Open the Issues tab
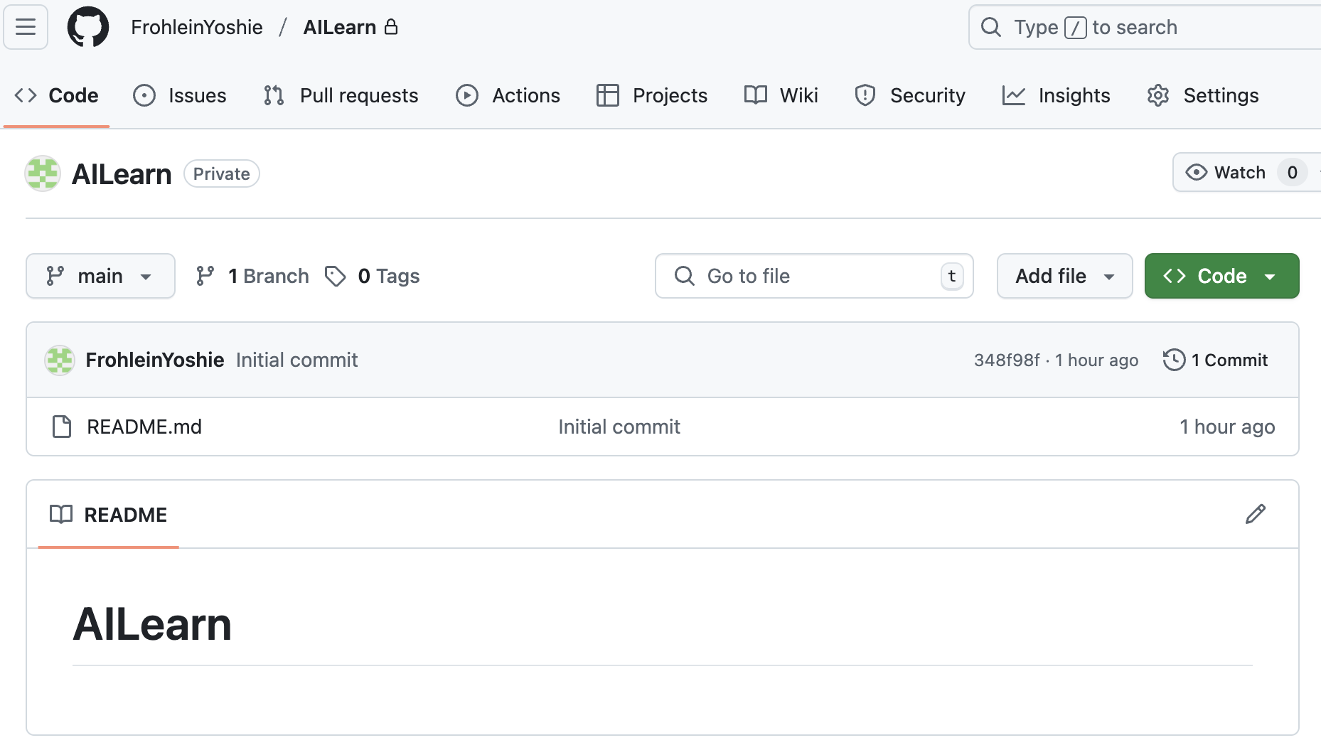The width and height of the screenshot is (1321, 755). tap(180, 95)
